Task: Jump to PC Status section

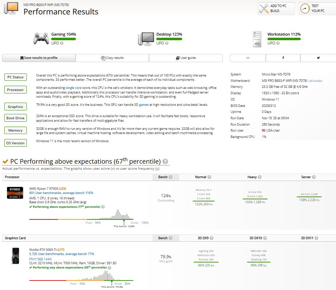Action: (16, 77)
